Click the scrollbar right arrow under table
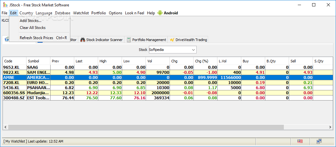The width and height of the screenshot is (336, 147). [330, 127]
